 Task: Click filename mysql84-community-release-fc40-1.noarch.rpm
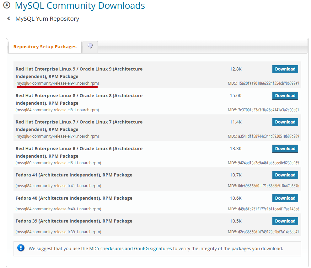point(58,209)
